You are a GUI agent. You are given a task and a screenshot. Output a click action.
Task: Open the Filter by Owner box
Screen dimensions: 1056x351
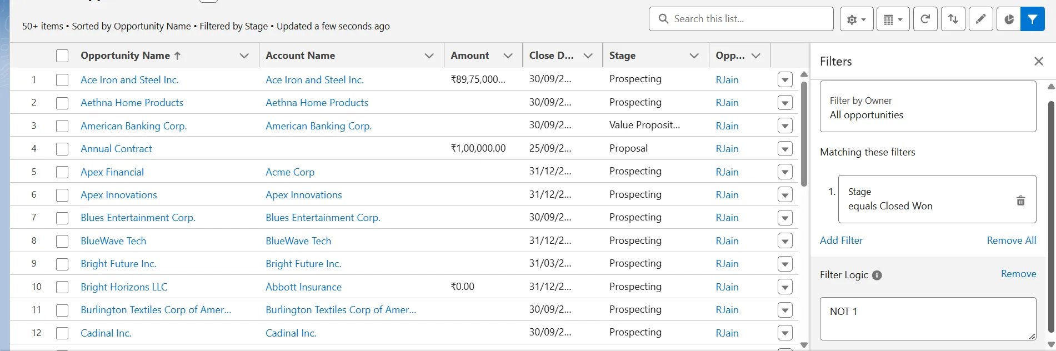click(928, 107)
